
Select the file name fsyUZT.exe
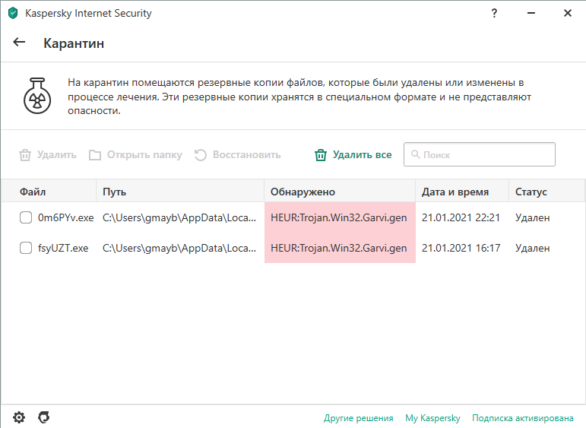(63, 248)
